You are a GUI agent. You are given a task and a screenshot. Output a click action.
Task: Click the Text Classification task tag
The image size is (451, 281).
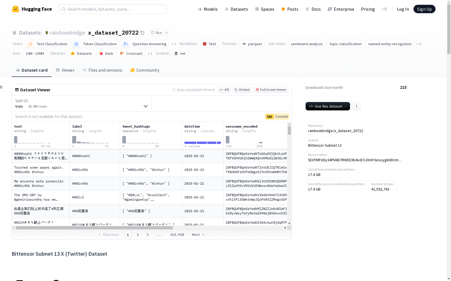48,44
